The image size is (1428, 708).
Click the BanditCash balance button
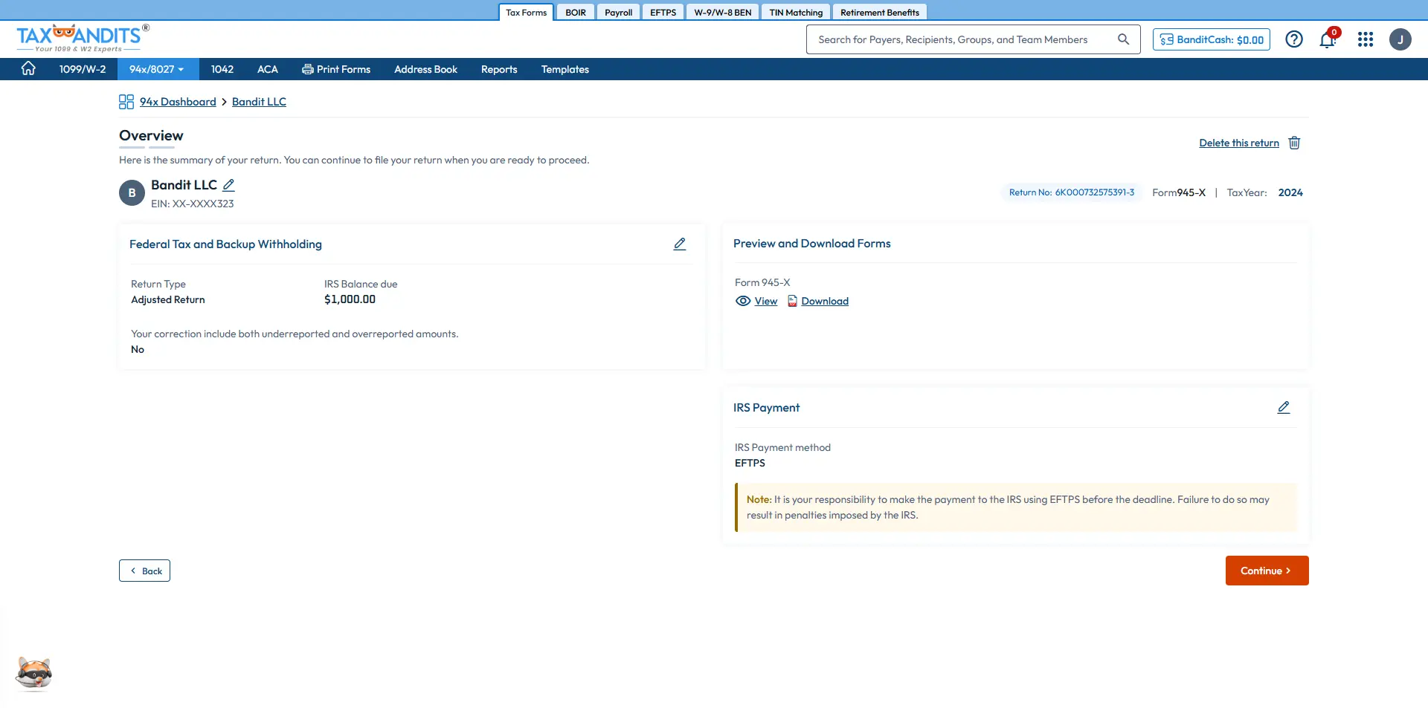[x=1212, y=39]
